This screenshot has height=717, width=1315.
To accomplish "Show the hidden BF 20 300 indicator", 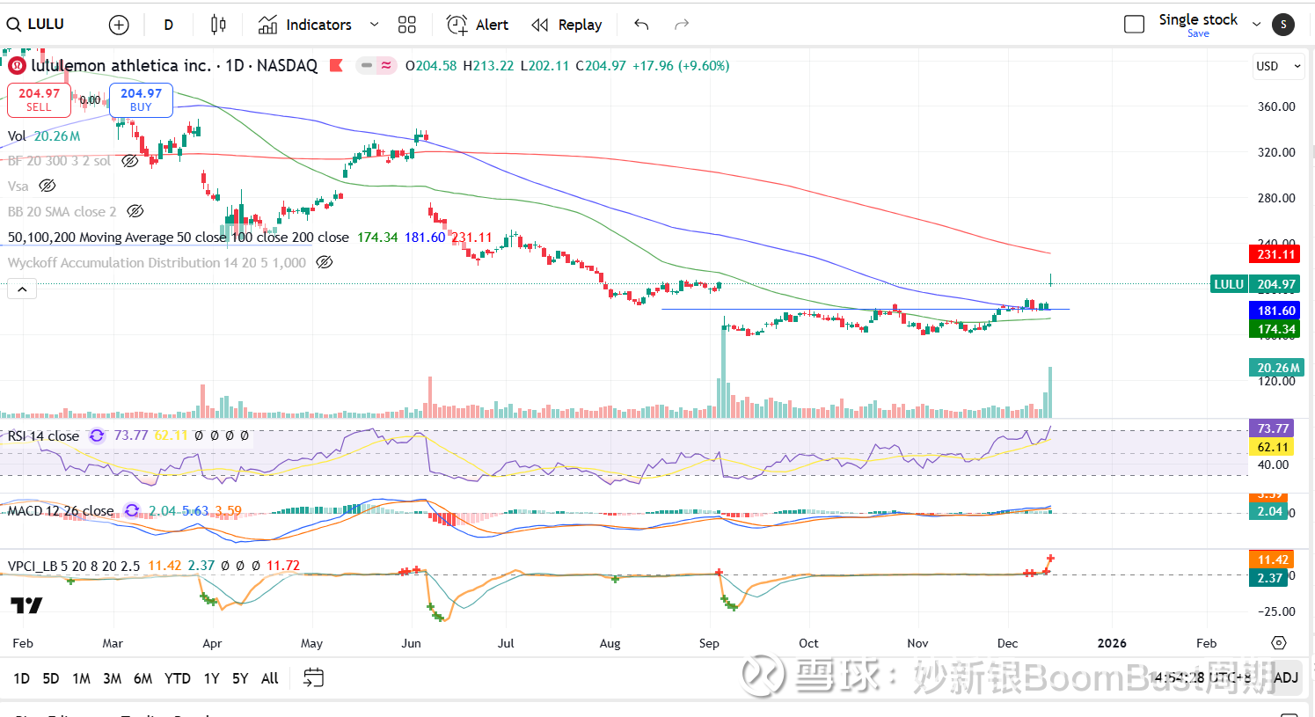I will 130,161.
